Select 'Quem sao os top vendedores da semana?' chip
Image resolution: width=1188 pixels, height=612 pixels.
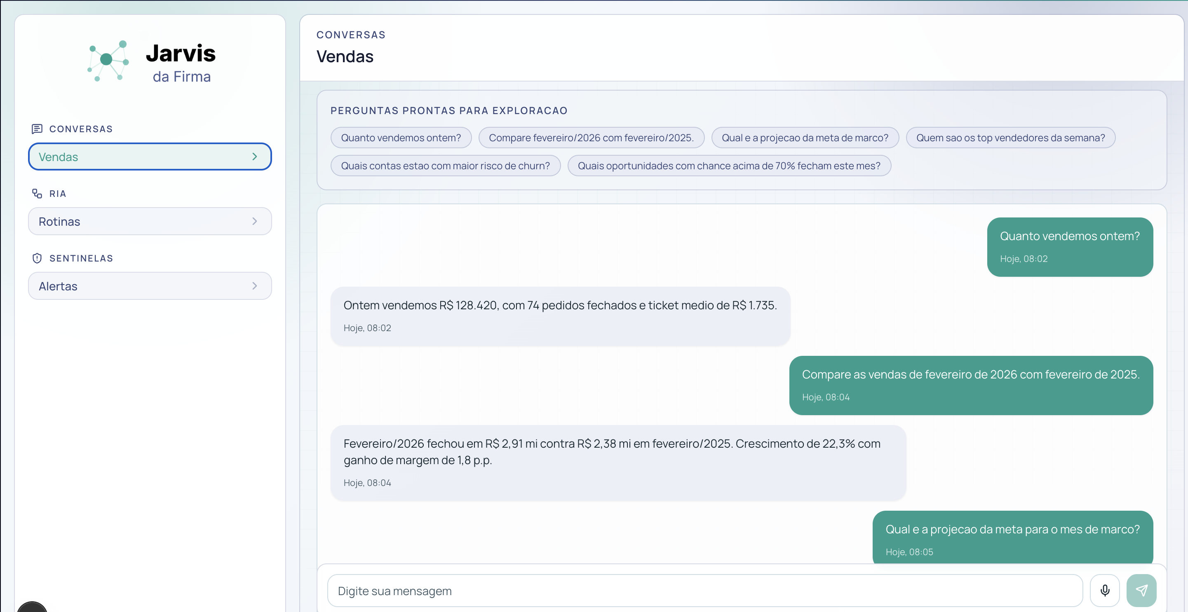[1010, 137]
